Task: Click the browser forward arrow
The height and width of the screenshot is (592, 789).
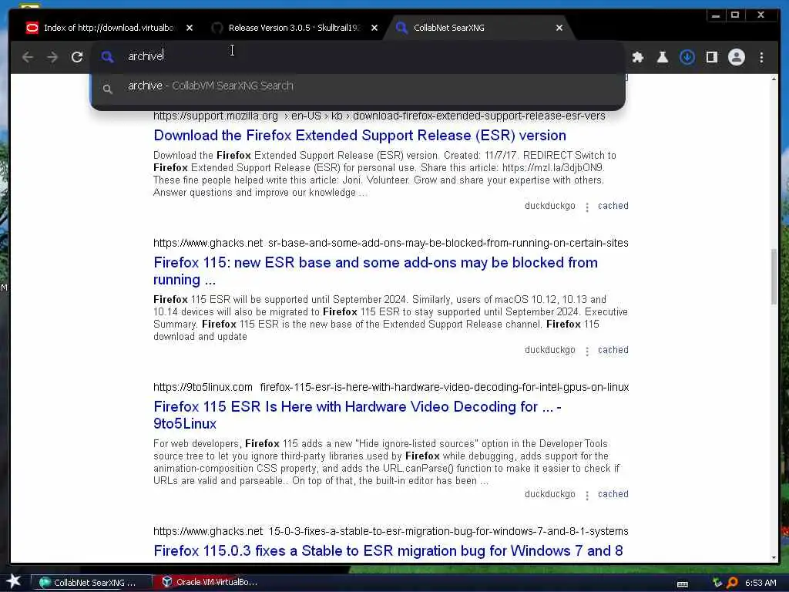Action: click(52, 57)
